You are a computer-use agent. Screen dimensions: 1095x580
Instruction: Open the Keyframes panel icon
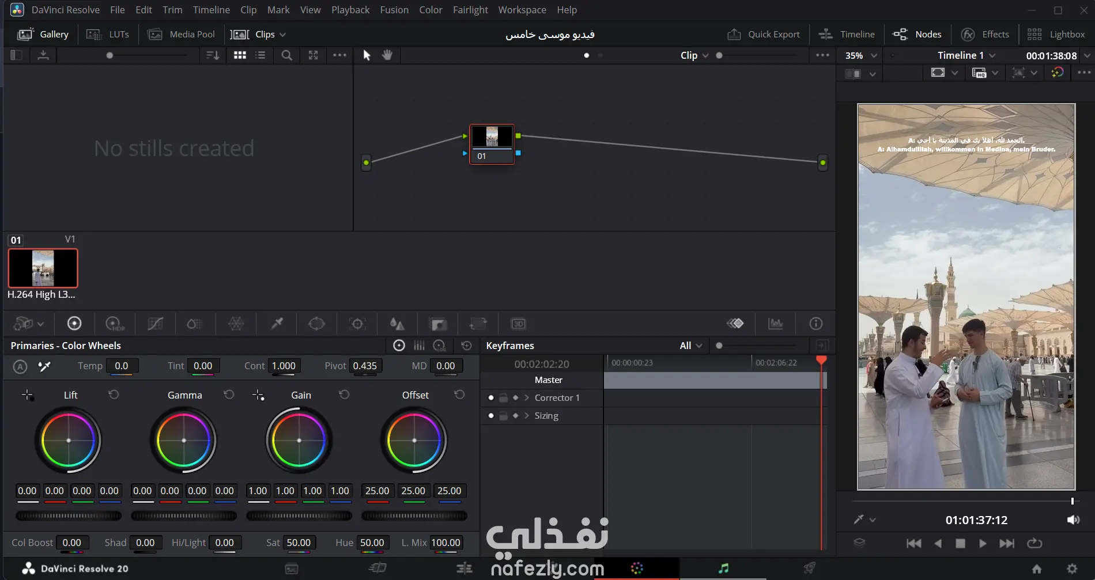pyautogui.click(x=735, y=324)
